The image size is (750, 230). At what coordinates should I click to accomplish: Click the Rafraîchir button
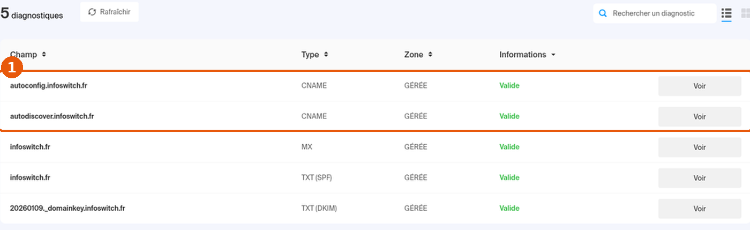tap(109, 12)
